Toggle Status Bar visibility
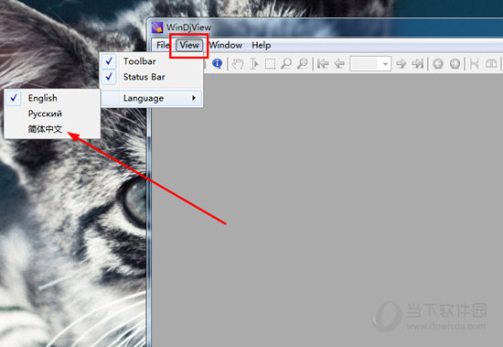 tap(152, 77)
